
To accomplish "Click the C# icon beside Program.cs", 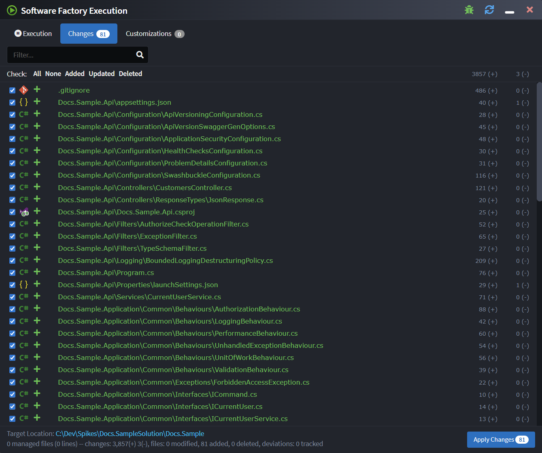I will coord(24,273).
